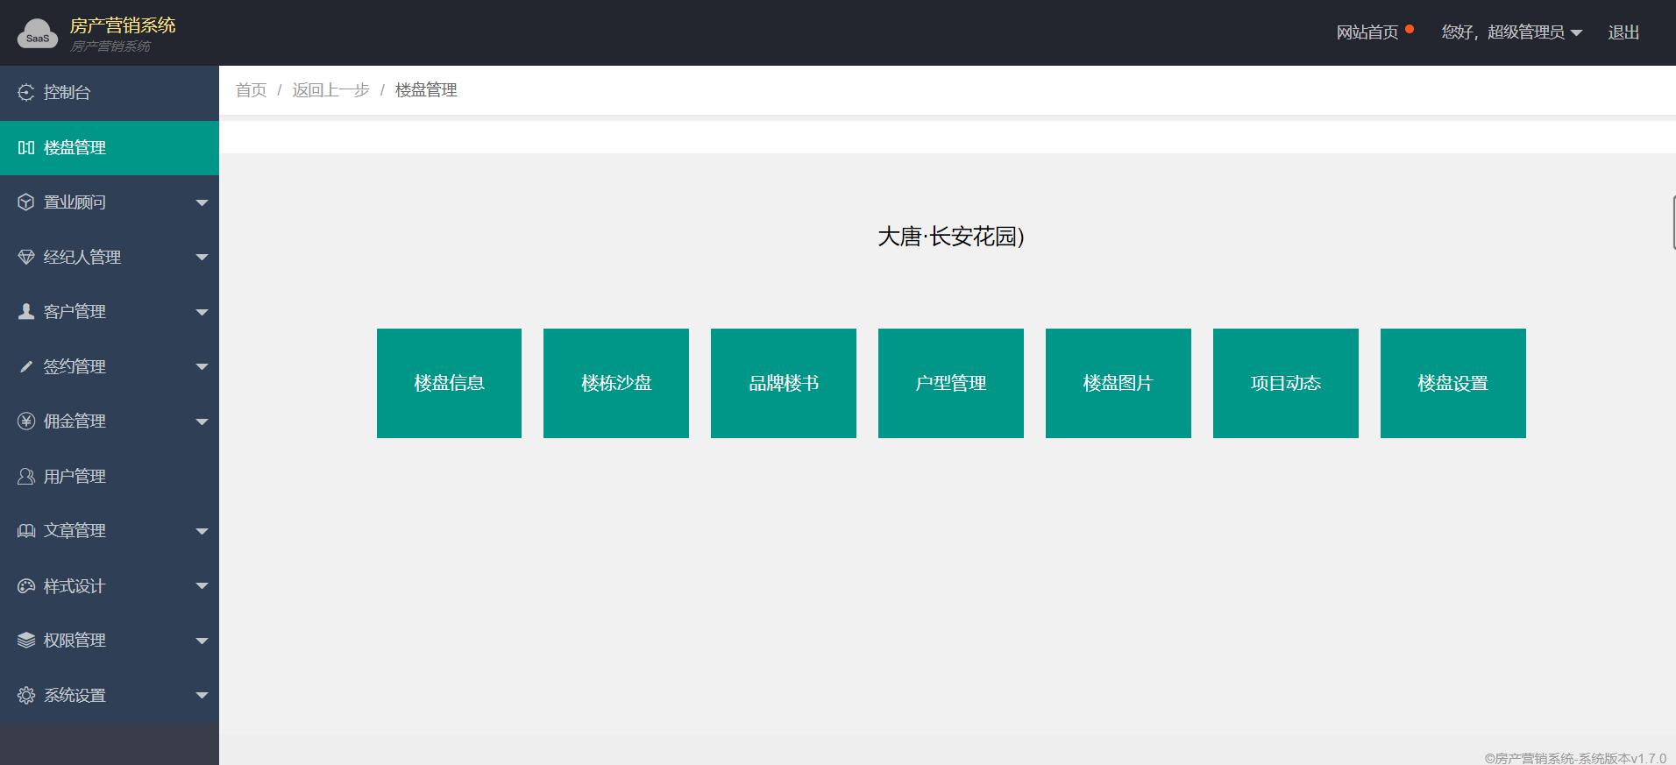The height and width of the screenshot is (765, 1676).
Task: Click the 样式设计 palette icon
Action: (26, 586)
